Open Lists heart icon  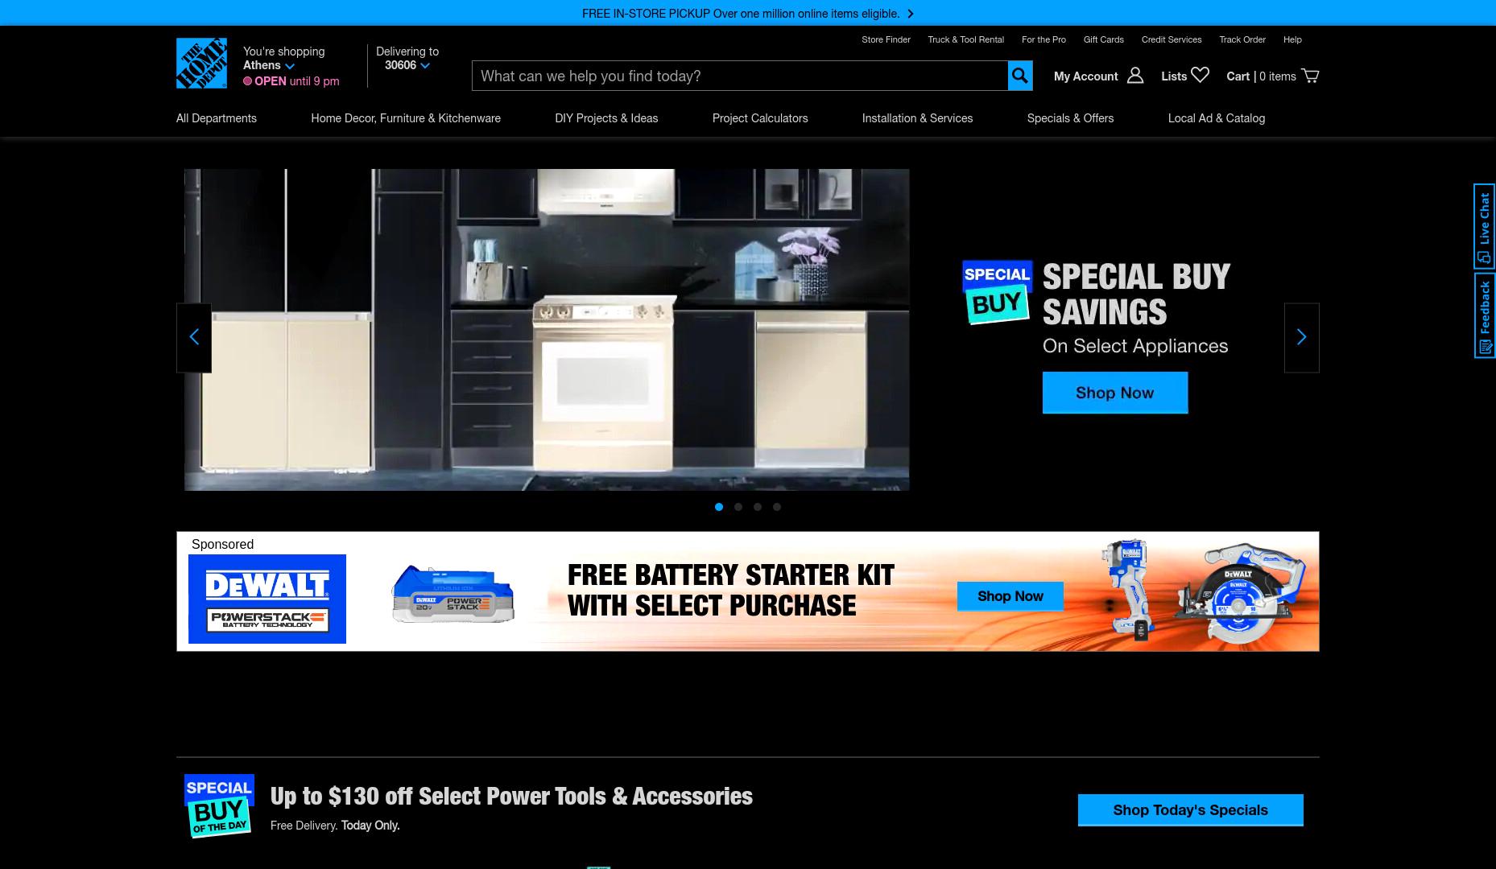1200,75
